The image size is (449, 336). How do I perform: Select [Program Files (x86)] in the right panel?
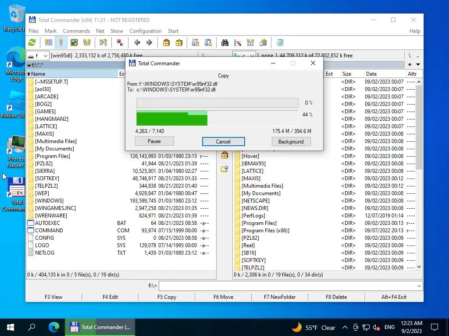point(325,230)
